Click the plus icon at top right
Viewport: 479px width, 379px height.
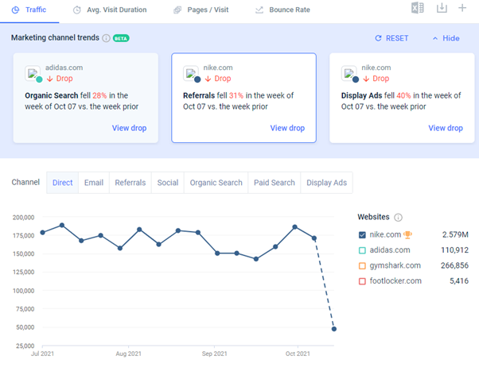pyautogui.click(x=464, y=9)
